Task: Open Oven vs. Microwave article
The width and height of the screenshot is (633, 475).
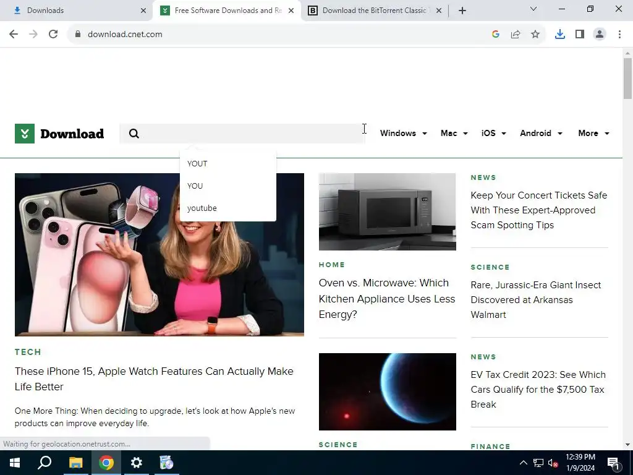Action: coord(387,299)
